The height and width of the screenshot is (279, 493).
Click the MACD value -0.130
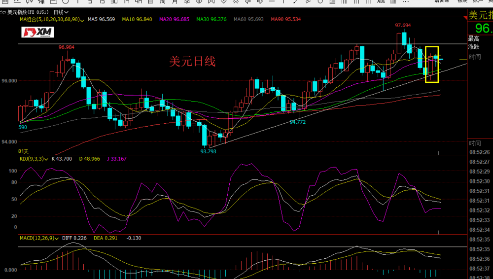tap(134, 238)
